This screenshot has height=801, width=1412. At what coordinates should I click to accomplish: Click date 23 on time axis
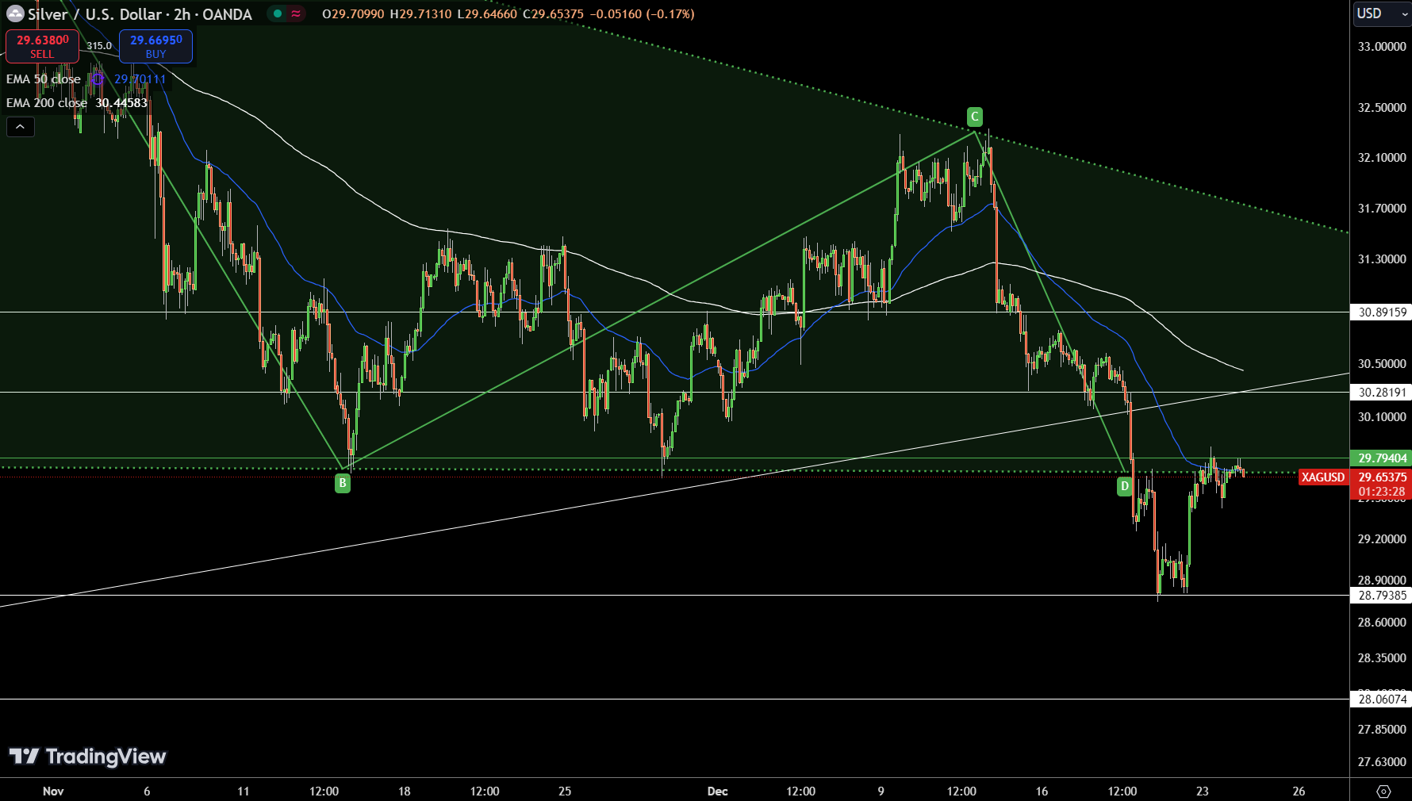point(1203,791)
